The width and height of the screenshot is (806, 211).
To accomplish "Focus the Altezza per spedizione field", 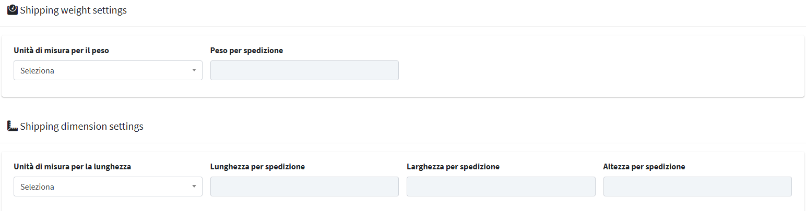I will 697,187.
